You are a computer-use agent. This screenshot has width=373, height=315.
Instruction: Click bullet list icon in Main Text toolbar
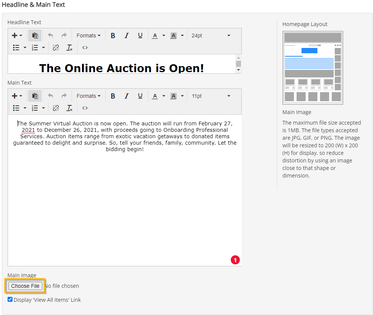point(16,108)
